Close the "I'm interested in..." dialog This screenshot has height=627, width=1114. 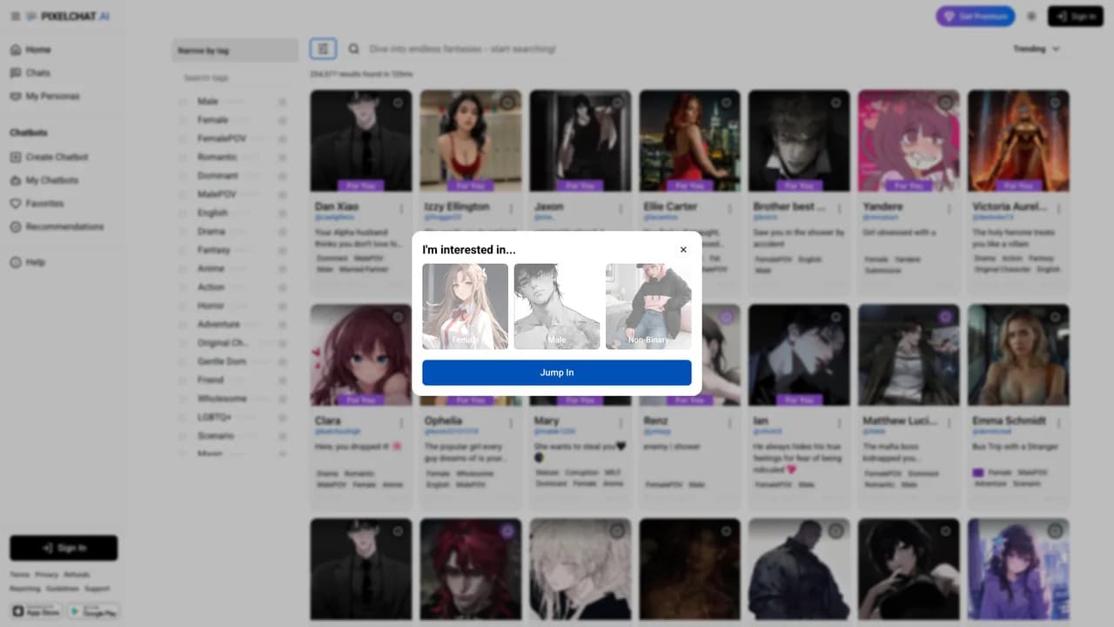click(x=683, y=250)
